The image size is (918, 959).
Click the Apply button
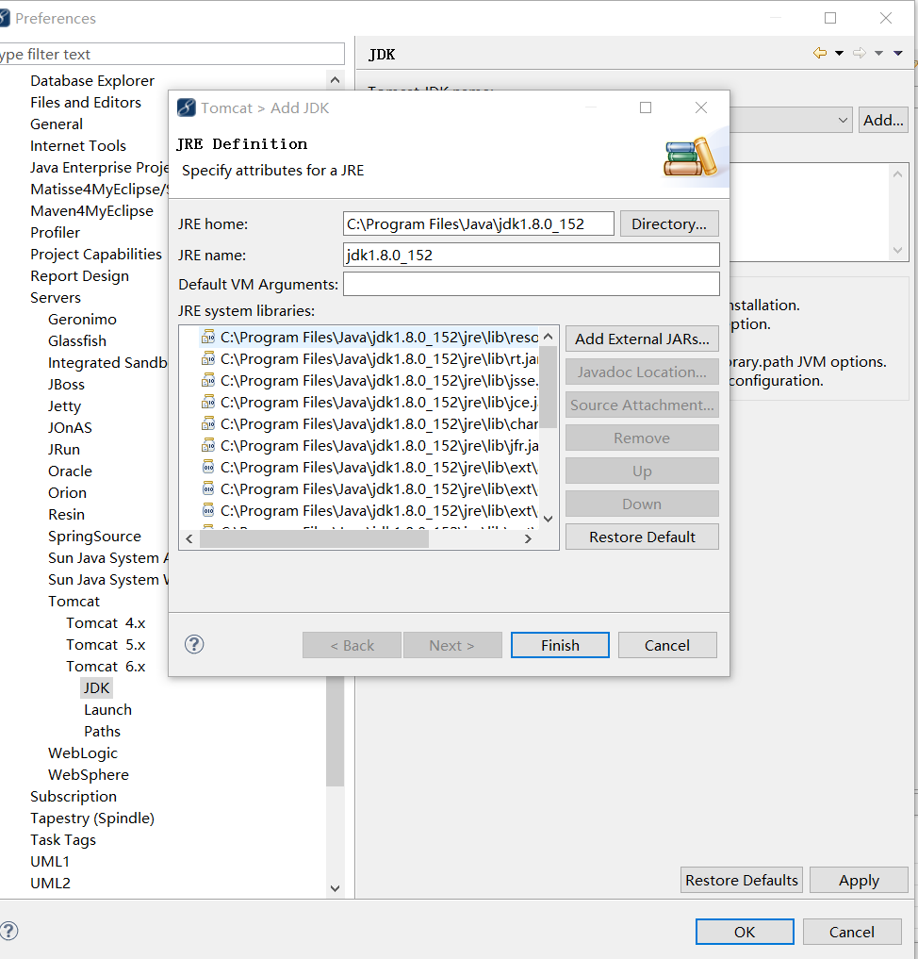coord(859,880)
